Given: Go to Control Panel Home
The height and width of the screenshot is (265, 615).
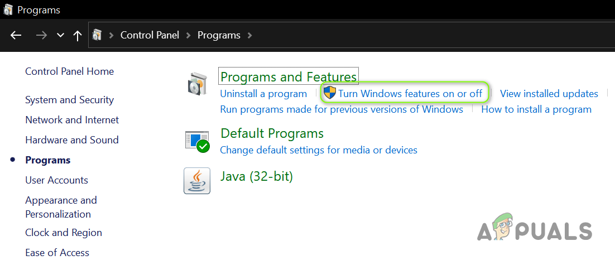Looking at the screenshot, I should (x=69, y=71).
